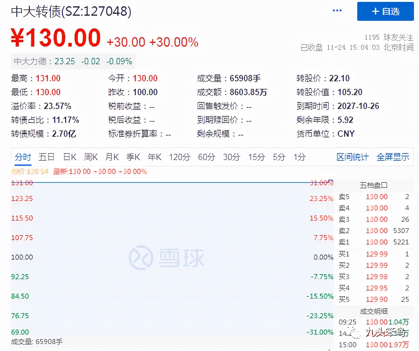The height and width of the screenshot is (351, 419).
Task: Select the 月K monthly chart
Action: [x=112, y=157]
